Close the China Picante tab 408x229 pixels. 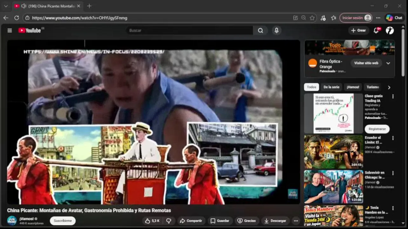(x=78, y=6)
